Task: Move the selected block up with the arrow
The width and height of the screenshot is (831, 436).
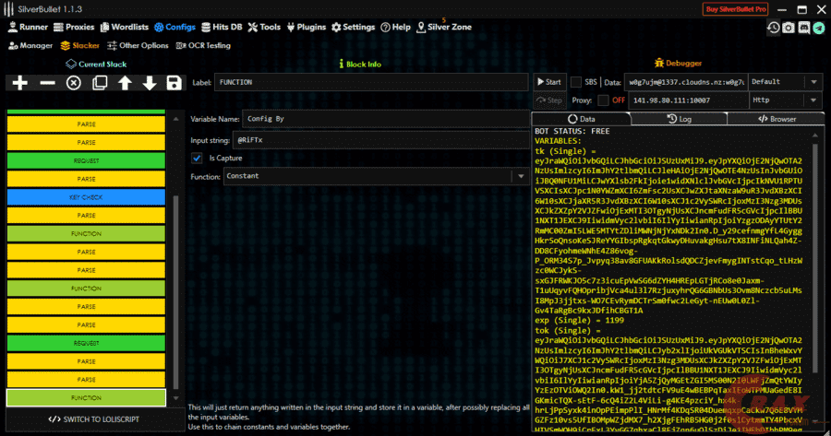Action: click(x=125, y=83)
